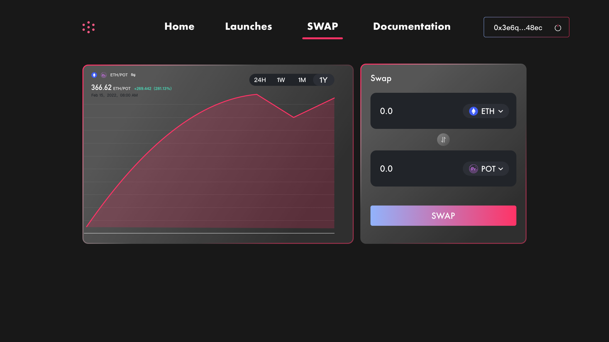Click the Pr coin icon in POT selector

473,169
